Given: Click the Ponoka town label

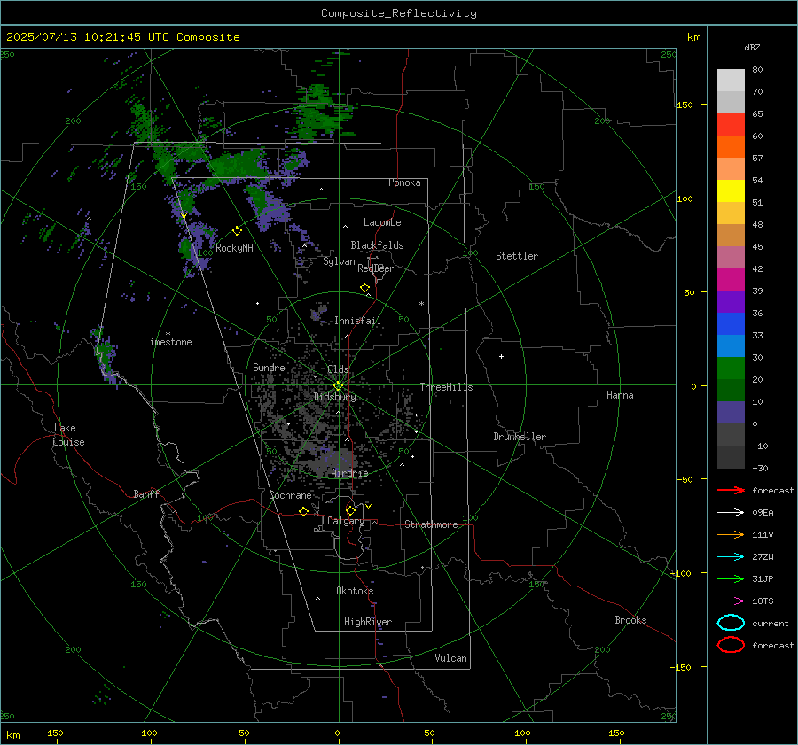Looking at the screenshot, I should (x=404, y=182).
